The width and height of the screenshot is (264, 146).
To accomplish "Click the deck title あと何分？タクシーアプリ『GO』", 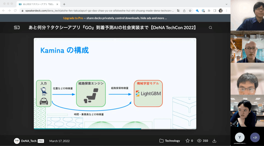I will [113, 28].
